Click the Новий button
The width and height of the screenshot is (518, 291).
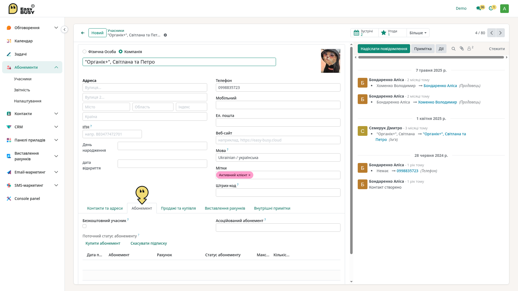(97, 33)
